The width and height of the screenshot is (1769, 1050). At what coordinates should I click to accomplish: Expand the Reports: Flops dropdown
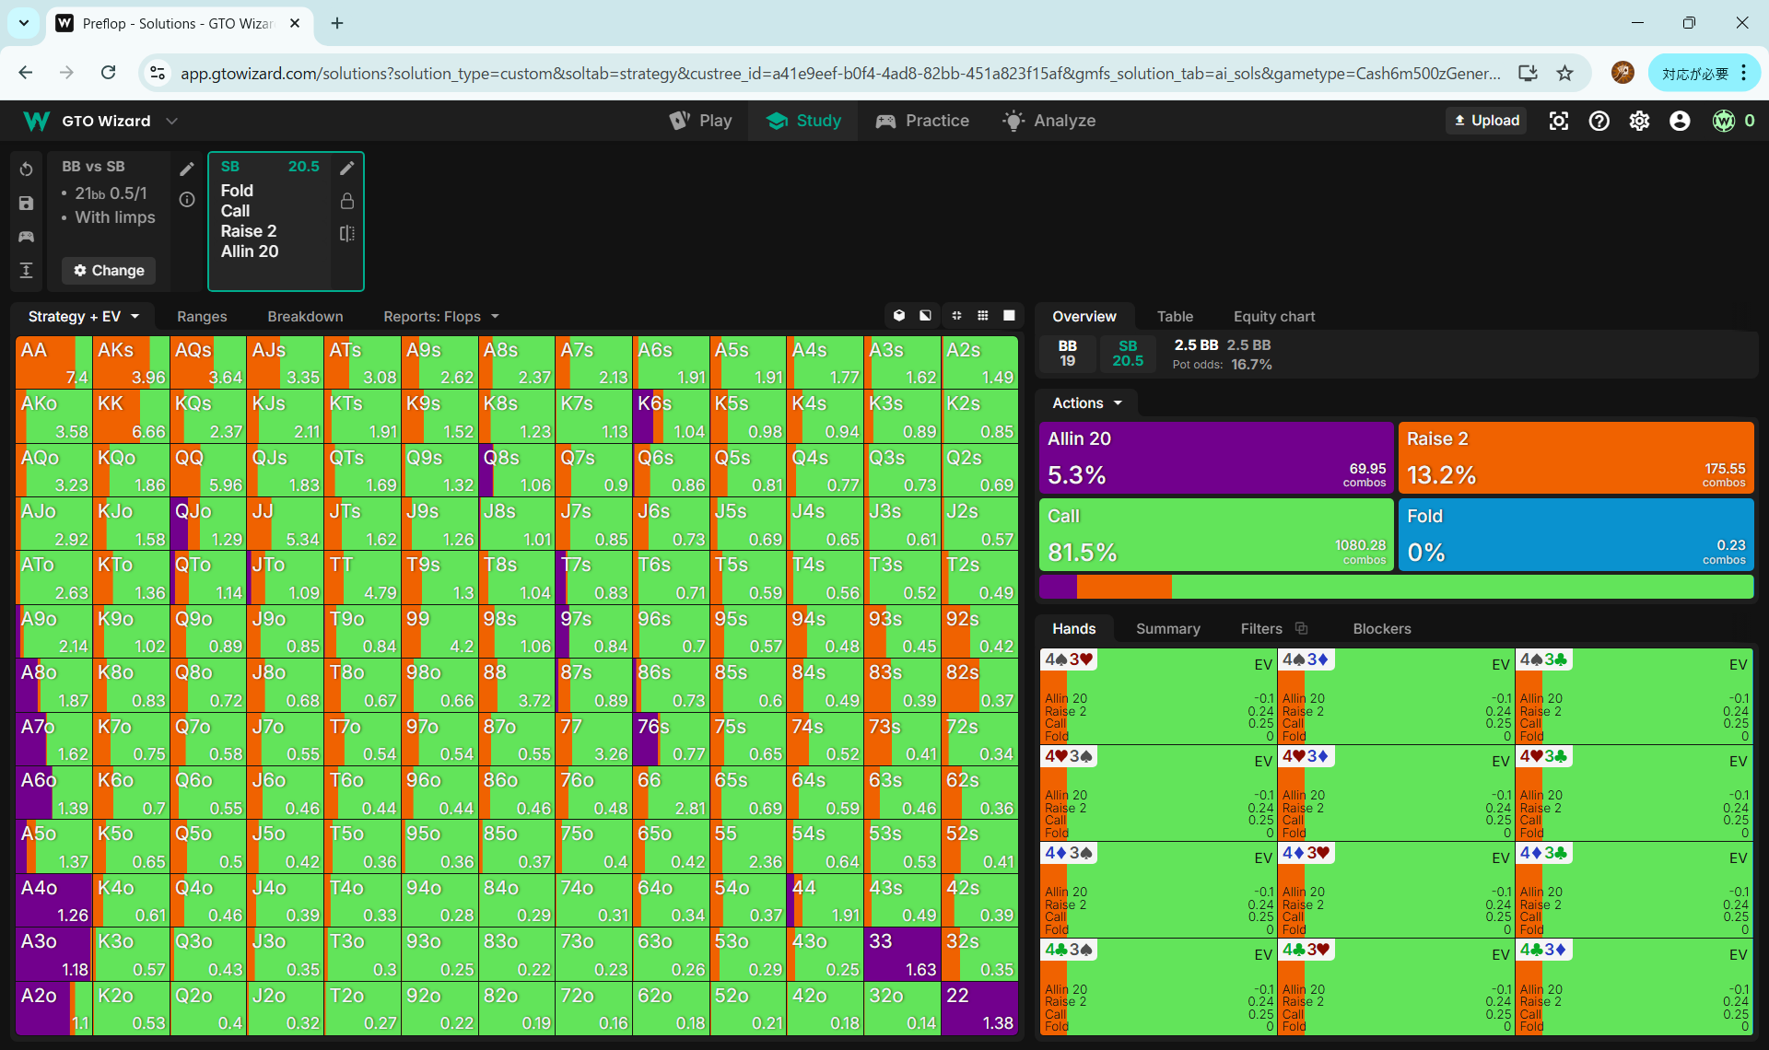440,316
